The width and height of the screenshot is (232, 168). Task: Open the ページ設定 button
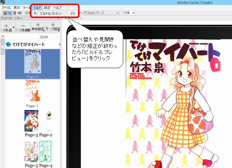tap(53, 27)
